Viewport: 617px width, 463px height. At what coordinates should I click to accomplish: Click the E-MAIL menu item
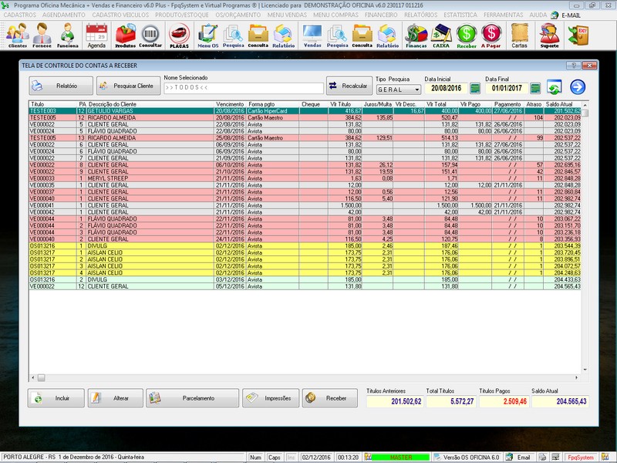[571, 15]
